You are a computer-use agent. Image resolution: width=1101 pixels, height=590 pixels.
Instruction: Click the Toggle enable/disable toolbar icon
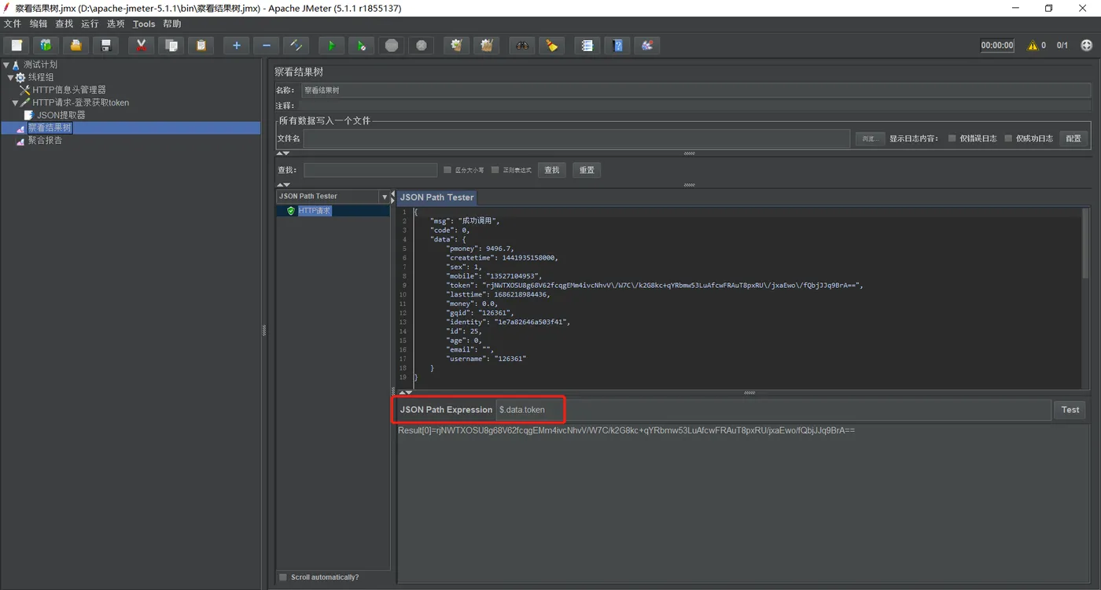point(296,46)
